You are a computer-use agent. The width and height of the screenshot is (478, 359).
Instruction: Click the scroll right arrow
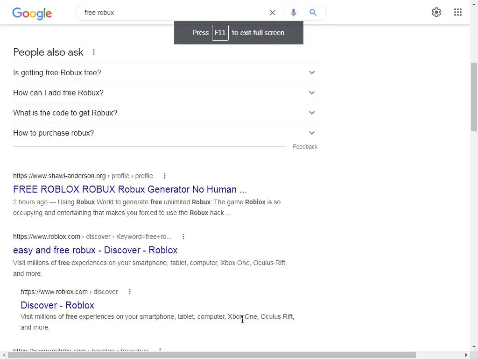click(466, 355)
